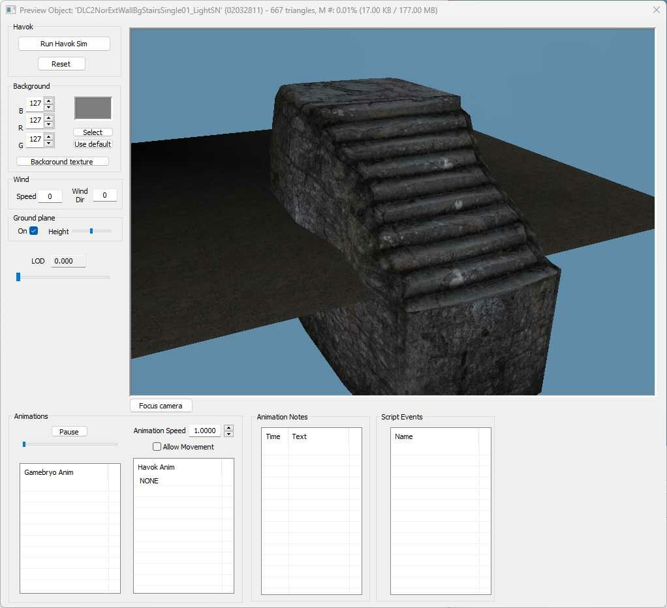Click the Animation Speed field
Viewport: 667px width, 608px height.
(x=205, y=431)
